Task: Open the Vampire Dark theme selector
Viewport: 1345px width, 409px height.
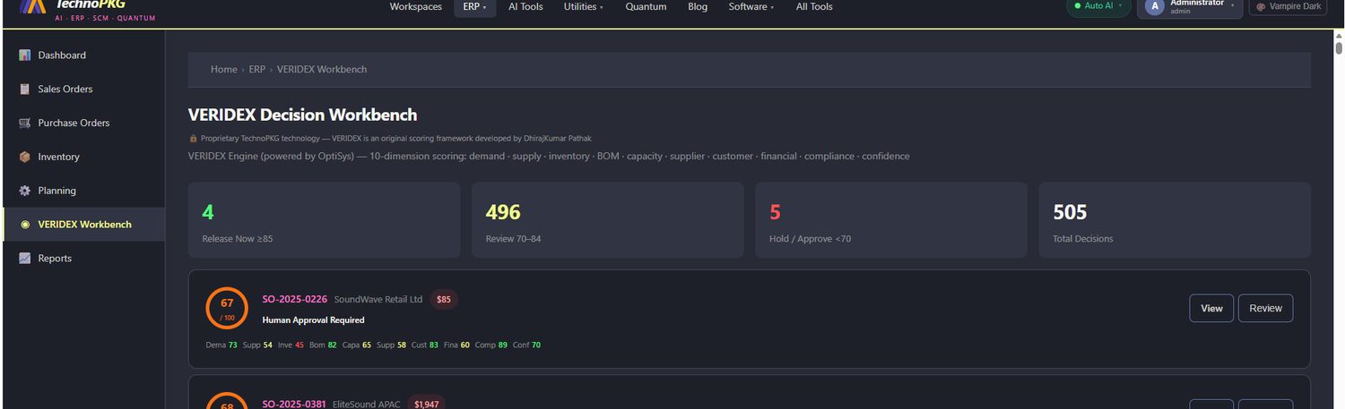Action: 1289,6
